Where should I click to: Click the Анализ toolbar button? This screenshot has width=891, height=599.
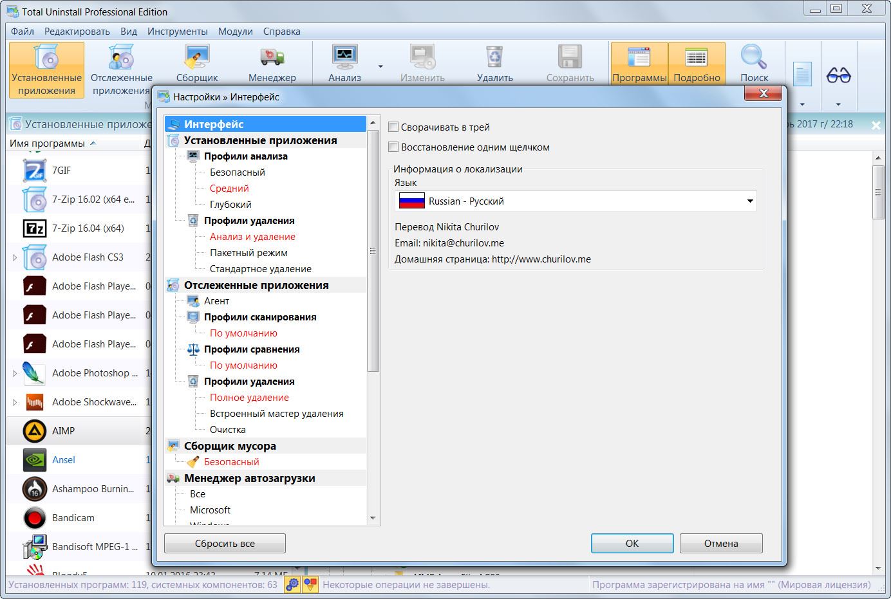(x=344, y=64)
